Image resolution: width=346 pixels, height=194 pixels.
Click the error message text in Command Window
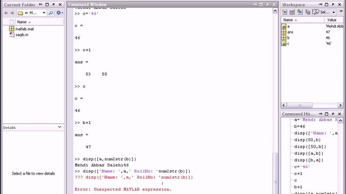click(x=123, y=189)
